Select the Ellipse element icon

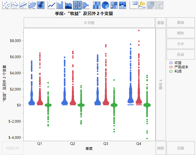click(x=32, y=5)
